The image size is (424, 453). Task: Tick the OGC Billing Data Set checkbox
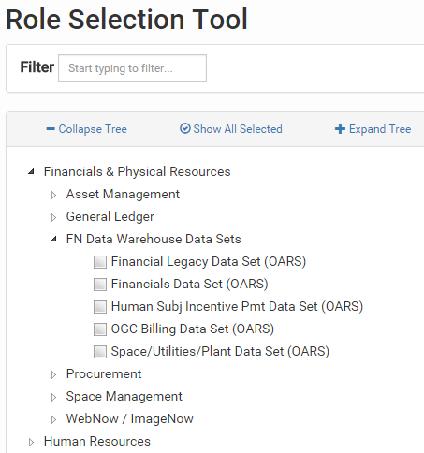click(100, 329)
